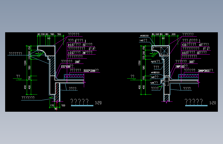
Task: Click the elevation triangle marker in left detail
Action: (x=20, y=79)
